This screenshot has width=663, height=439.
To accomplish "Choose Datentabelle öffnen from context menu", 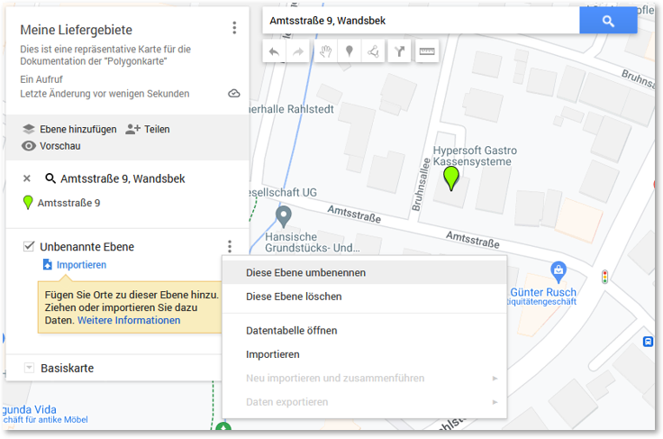I will point(291,331).
